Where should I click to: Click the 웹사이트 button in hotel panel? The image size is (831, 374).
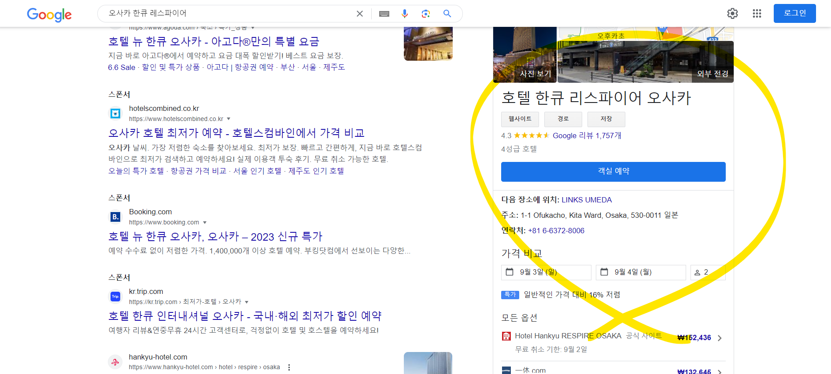[x=520, y=119]
